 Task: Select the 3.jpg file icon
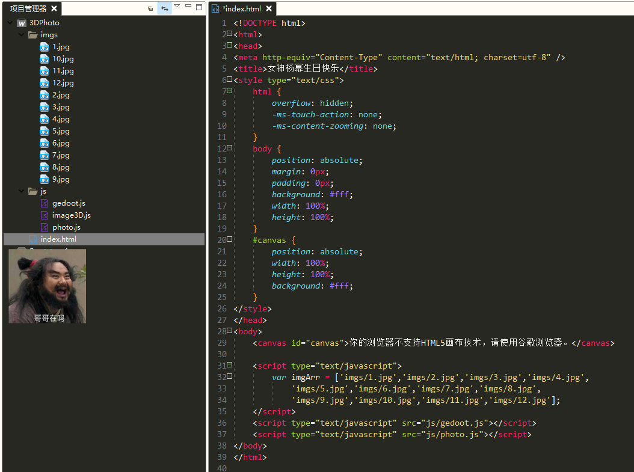tap(45, 108)
